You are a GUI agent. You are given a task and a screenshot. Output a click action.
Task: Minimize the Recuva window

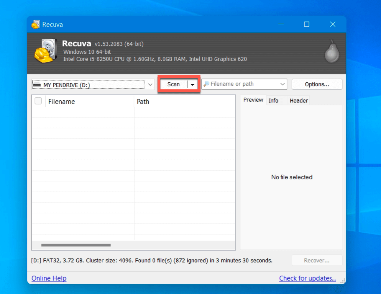281,24
